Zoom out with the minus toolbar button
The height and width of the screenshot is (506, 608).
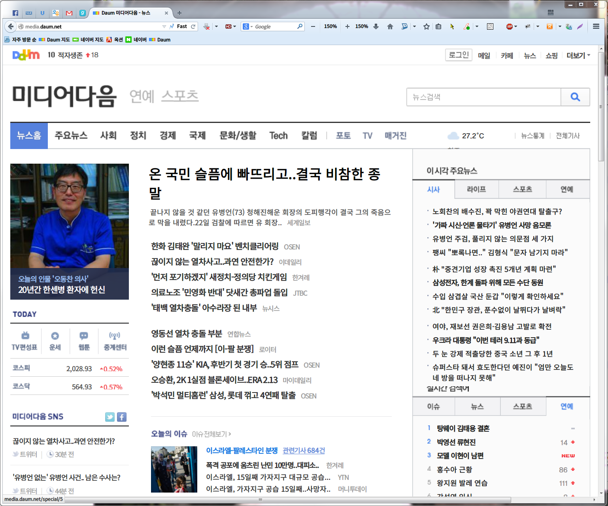click(x=313, y=26)
